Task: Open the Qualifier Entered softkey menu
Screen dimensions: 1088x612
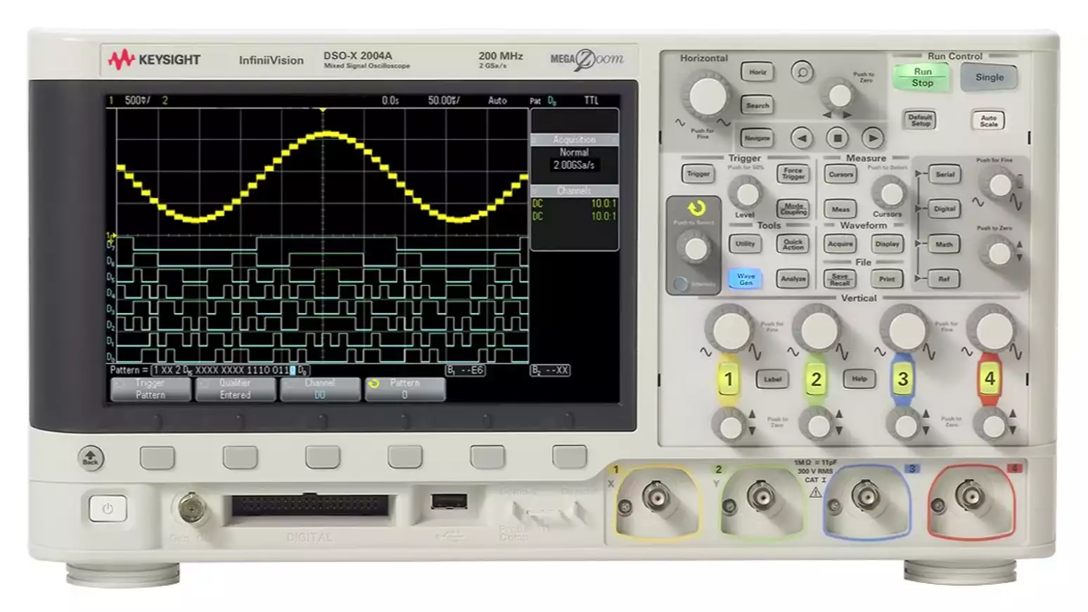Action: pos(235,389)
